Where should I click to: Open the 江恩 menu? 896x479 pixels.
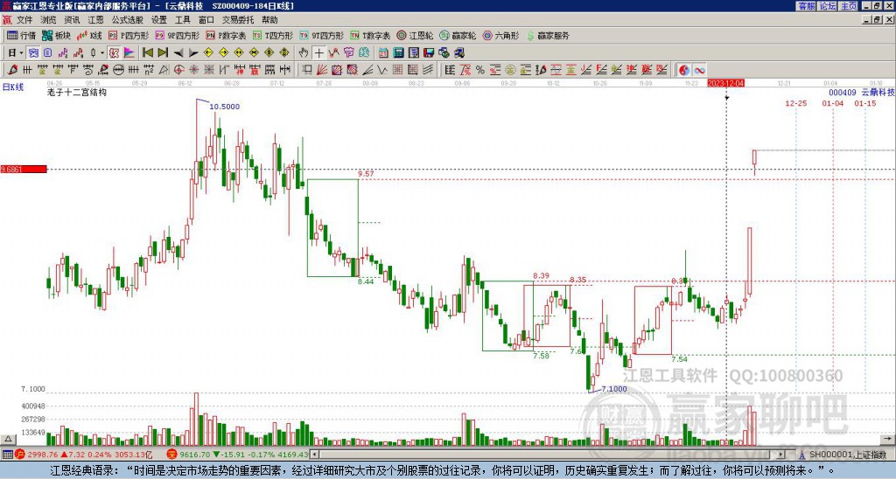[x=95, y=20]
